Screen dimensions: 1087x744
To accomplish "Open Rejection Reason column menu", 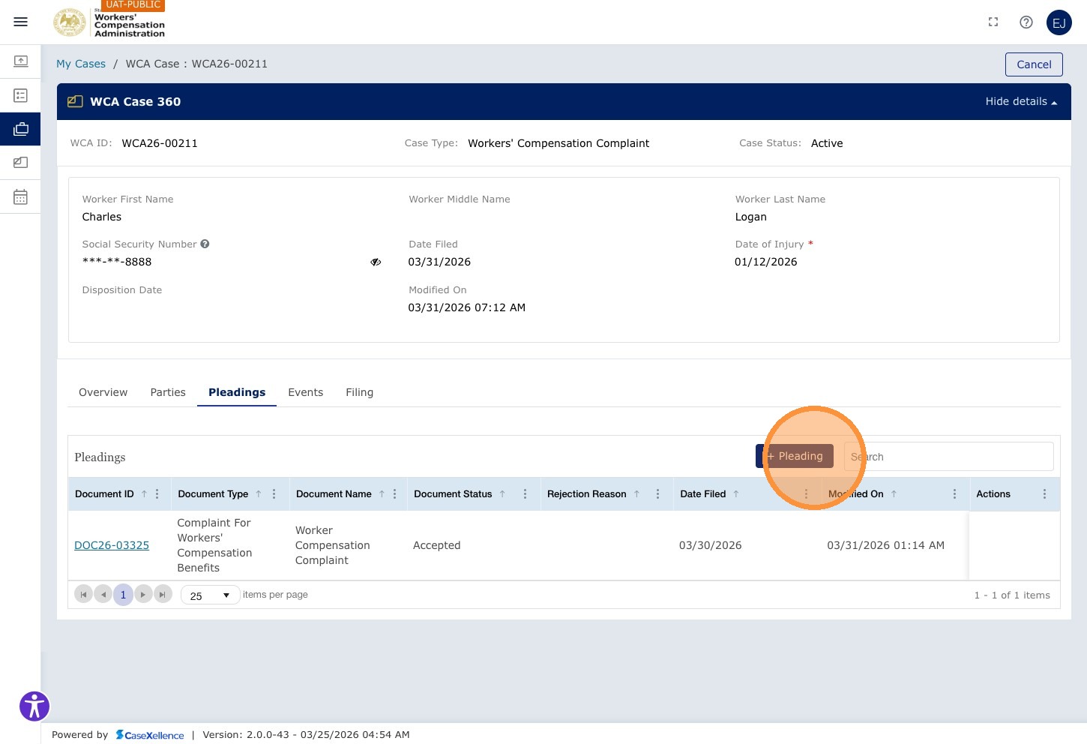I will 657,493.
